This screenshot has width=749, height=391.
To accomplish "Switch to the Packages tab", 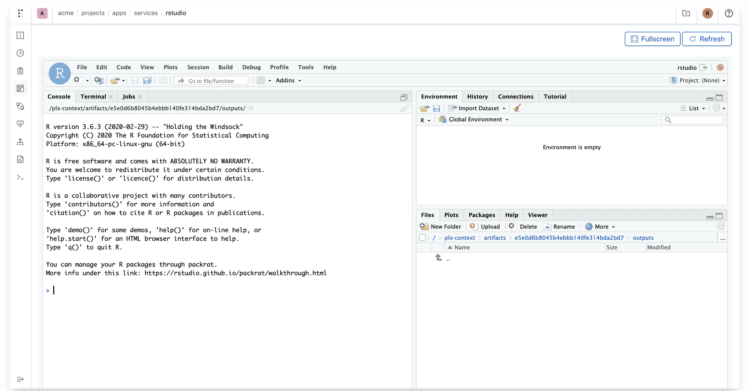I will point(481,215).
